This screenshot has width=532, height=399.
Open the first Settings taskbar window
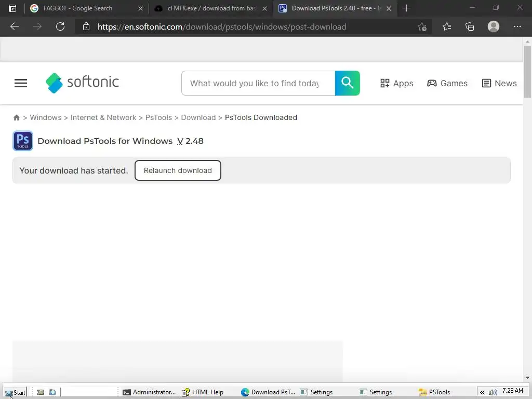[316, 392]
